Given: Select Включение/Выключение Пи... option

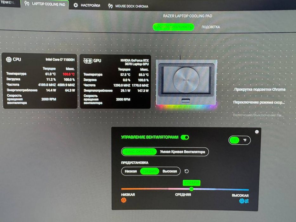Looking at the screenshot, I should click(258, 115).
